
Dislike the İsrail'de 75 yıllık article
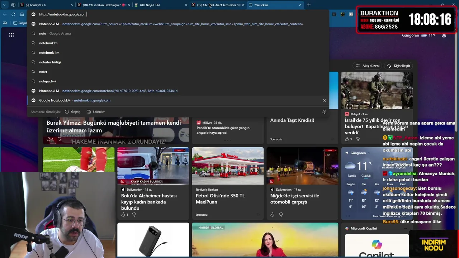358,139
